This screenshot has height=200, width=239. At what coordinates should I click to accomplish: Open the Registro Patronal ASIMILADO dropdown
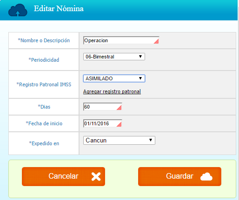(x=114, y=78)
